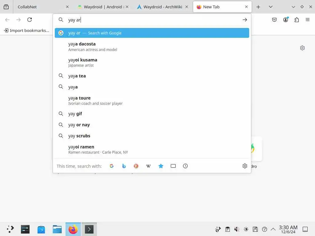The height and width of the screenshot is (236, 315).
Task: Open the Firefox hamburger menu
Action: click(x=307, y=20)
